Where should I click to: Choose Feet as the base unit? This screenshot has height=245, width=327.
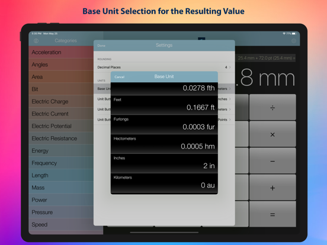point(164,105)
